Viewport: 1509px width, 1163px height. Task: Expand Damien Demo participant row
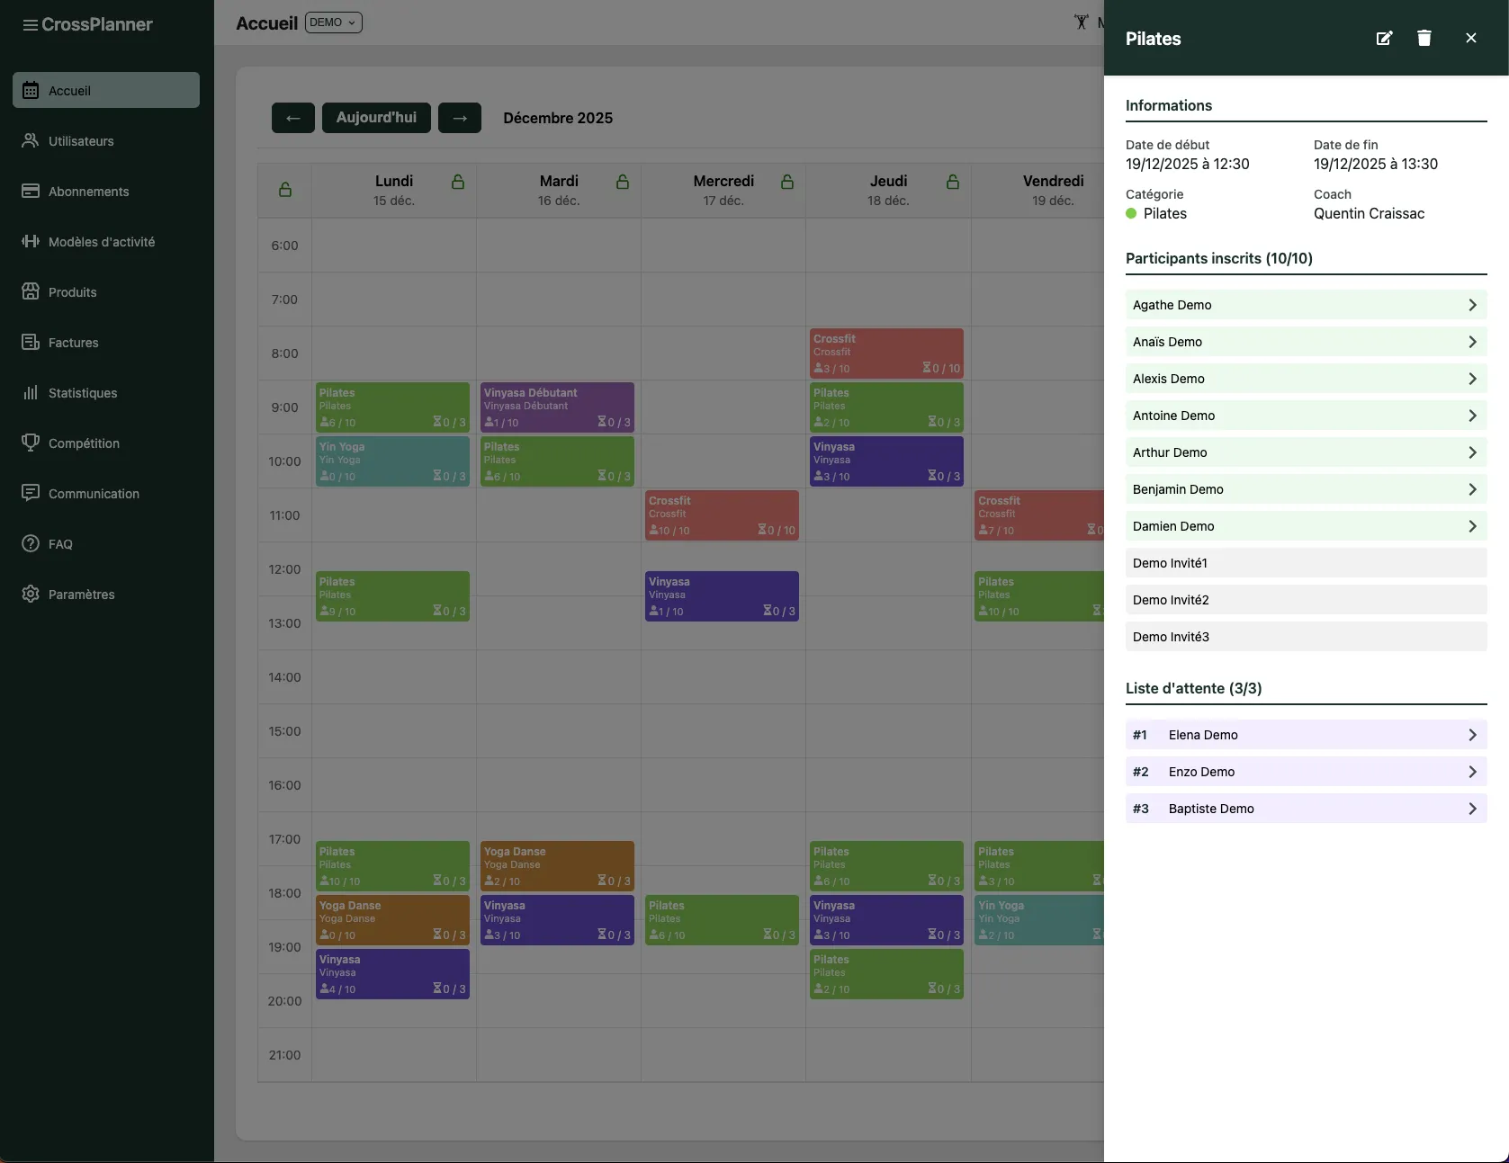(1305, 526)
